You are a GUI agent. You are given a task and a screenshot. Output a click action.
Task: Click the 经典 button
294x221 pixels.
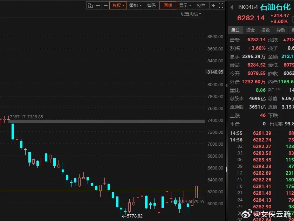pos(201,6)
